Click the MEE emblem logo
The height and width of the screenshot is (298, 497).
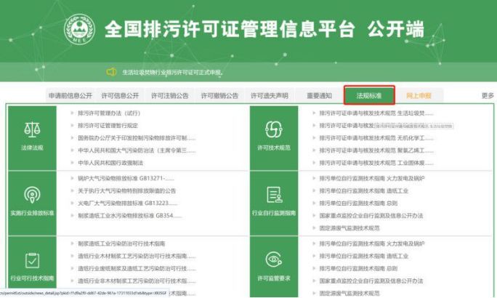point(79,29)
